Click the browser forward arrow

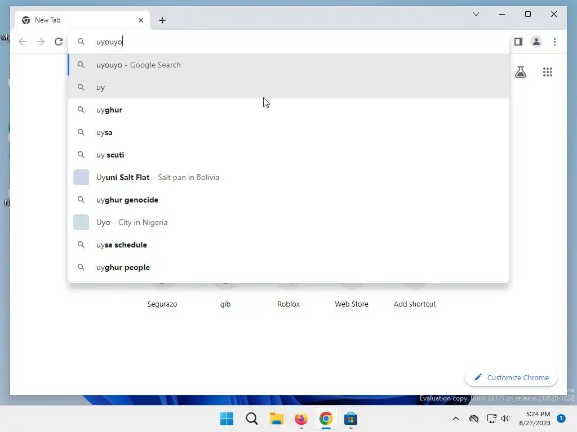point(41,42)
